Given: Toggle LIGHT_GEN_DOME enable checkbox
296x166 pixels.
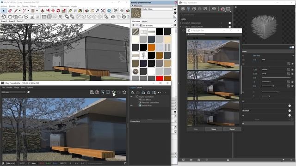Looking at the screenshot, I should [229, 23].
